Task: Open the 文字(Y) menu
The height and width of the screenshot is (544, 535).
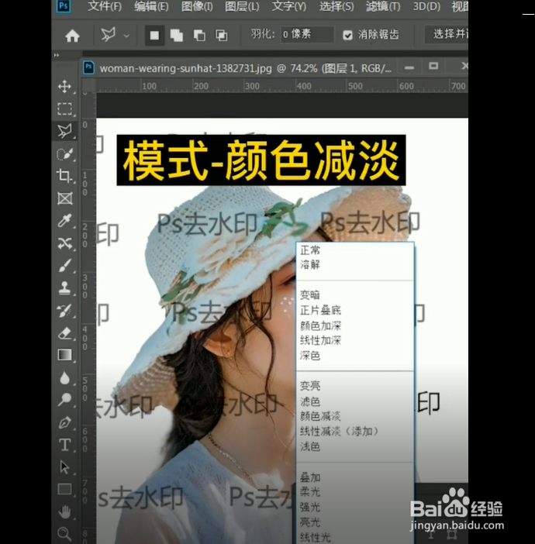Action: [289, 6]
